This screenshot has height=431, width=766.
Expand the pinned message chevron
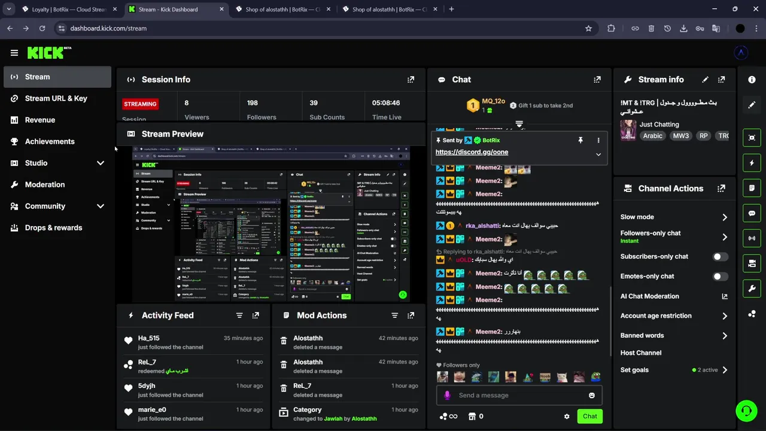pos(598,154)
